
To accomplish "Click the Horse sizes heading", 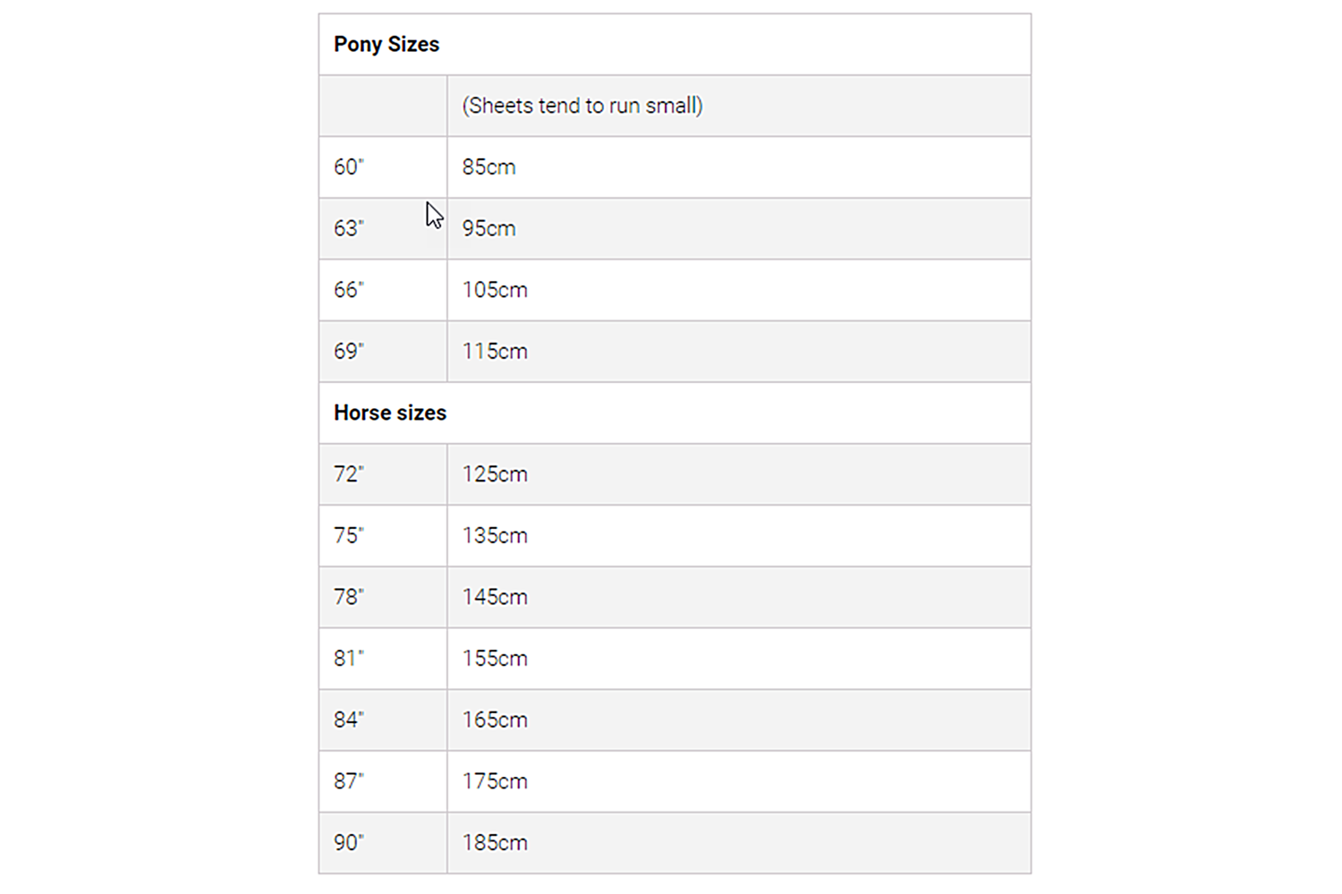I will click(x=390, y=413).
